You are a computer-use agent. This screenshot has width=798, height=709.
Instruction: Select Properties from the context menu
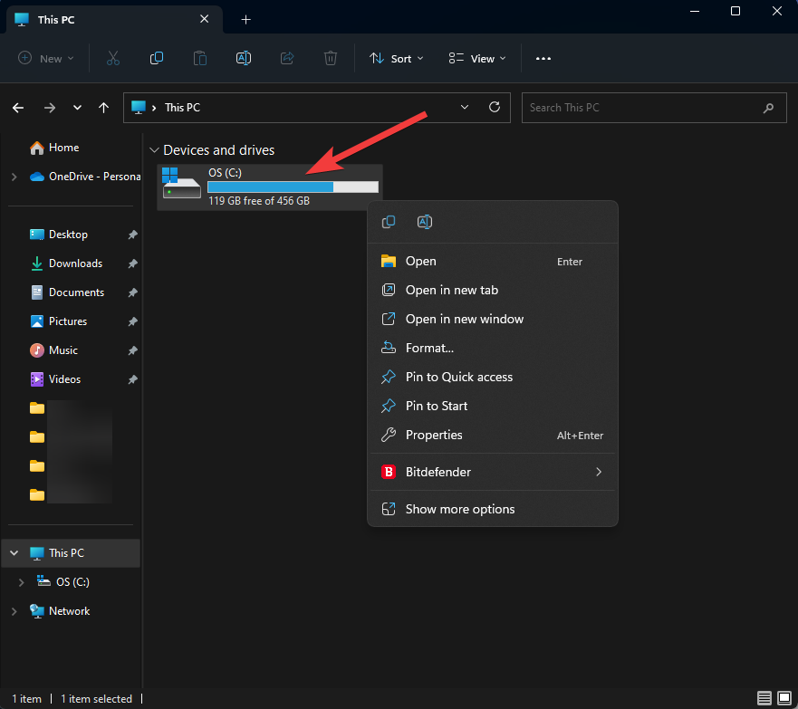[x=434, y=435]
